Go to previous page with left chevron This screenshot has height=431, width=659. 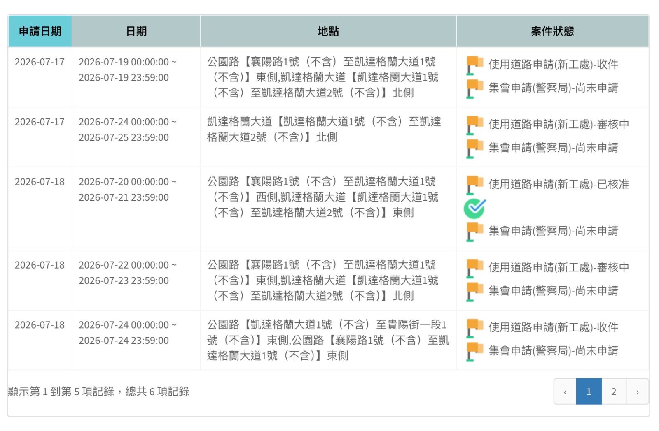point(565,392)
